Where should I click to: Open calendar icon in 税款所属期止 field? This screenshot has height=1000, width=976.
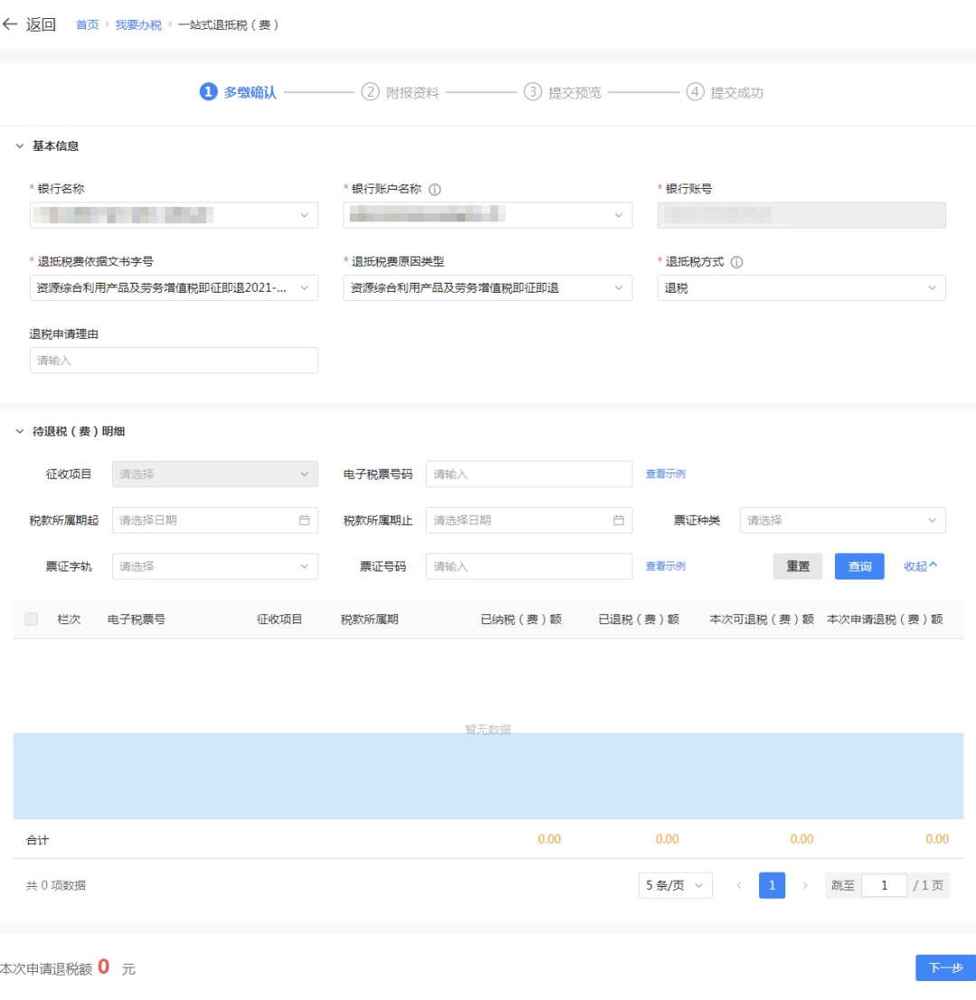618,520
